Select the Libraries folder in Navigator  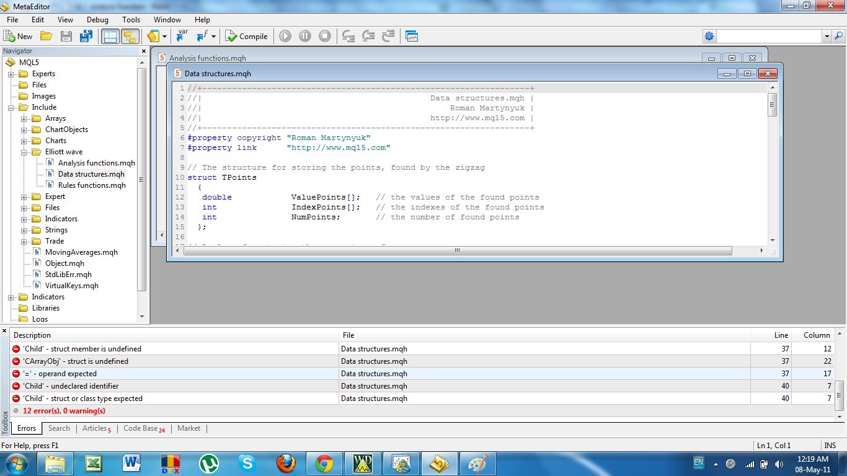coord(46,308)
